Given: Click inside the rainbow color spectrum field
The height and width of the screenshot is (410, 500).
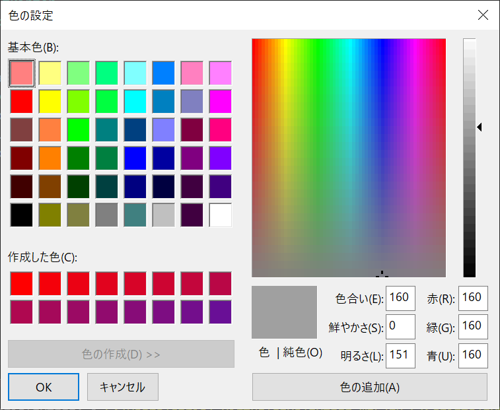Looking at the screenshot, I should click(x=349, y=158).
